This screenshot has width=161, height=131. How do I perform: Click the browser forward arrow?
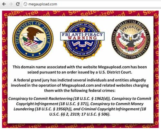[11, 4]
